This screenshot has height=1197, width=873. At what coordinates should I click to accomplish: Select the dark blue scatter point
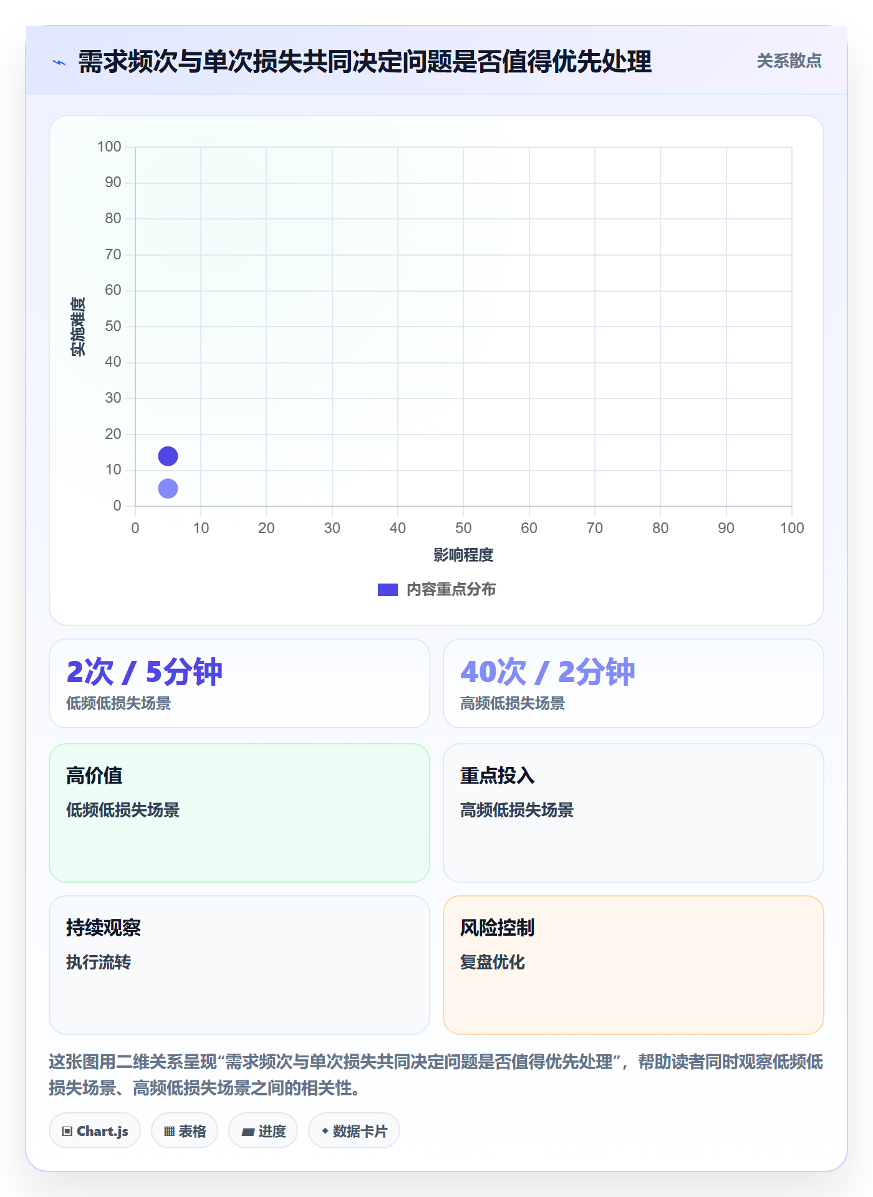click(168, 456)
